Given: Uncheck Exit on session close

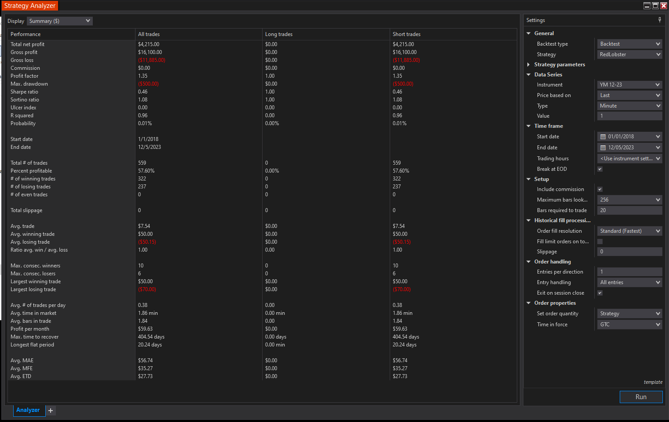Looking at the screenshot, I should coord(600,293).
